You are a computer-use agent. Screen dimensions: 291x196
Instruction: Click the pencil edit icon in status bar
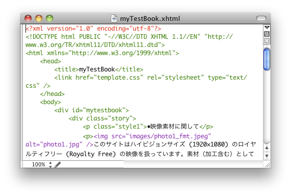click(x=58, y=165)
